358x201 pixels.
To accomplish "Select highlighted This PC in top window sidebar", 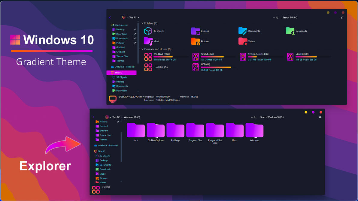I will point(121,73).
